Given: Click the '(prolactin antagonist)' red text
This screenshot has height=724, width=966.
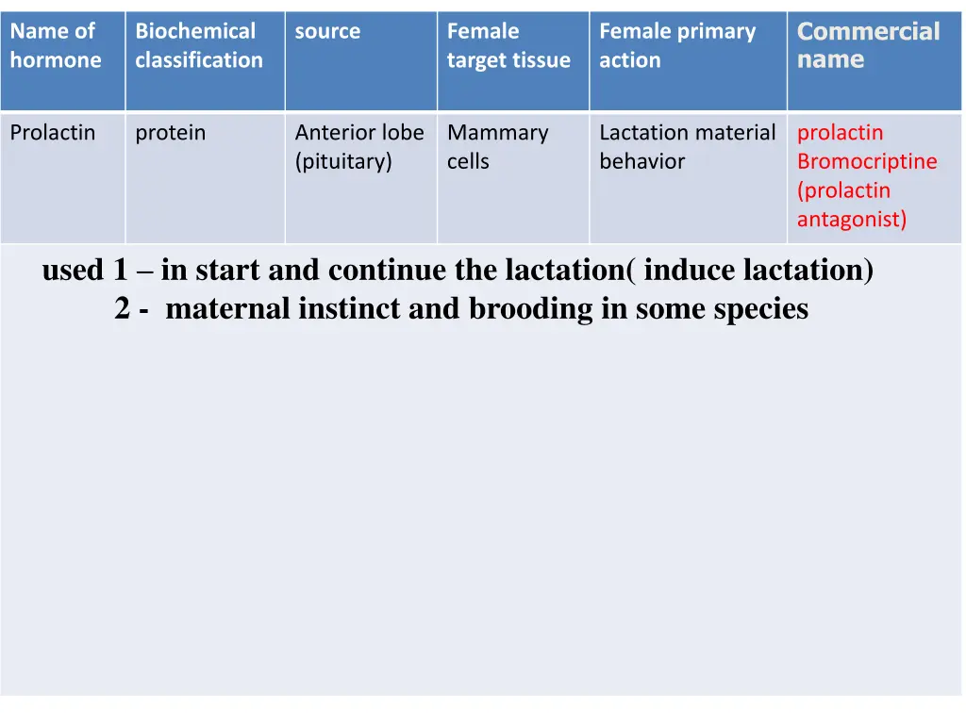Looking at the screenshot, I should point(852,205).
